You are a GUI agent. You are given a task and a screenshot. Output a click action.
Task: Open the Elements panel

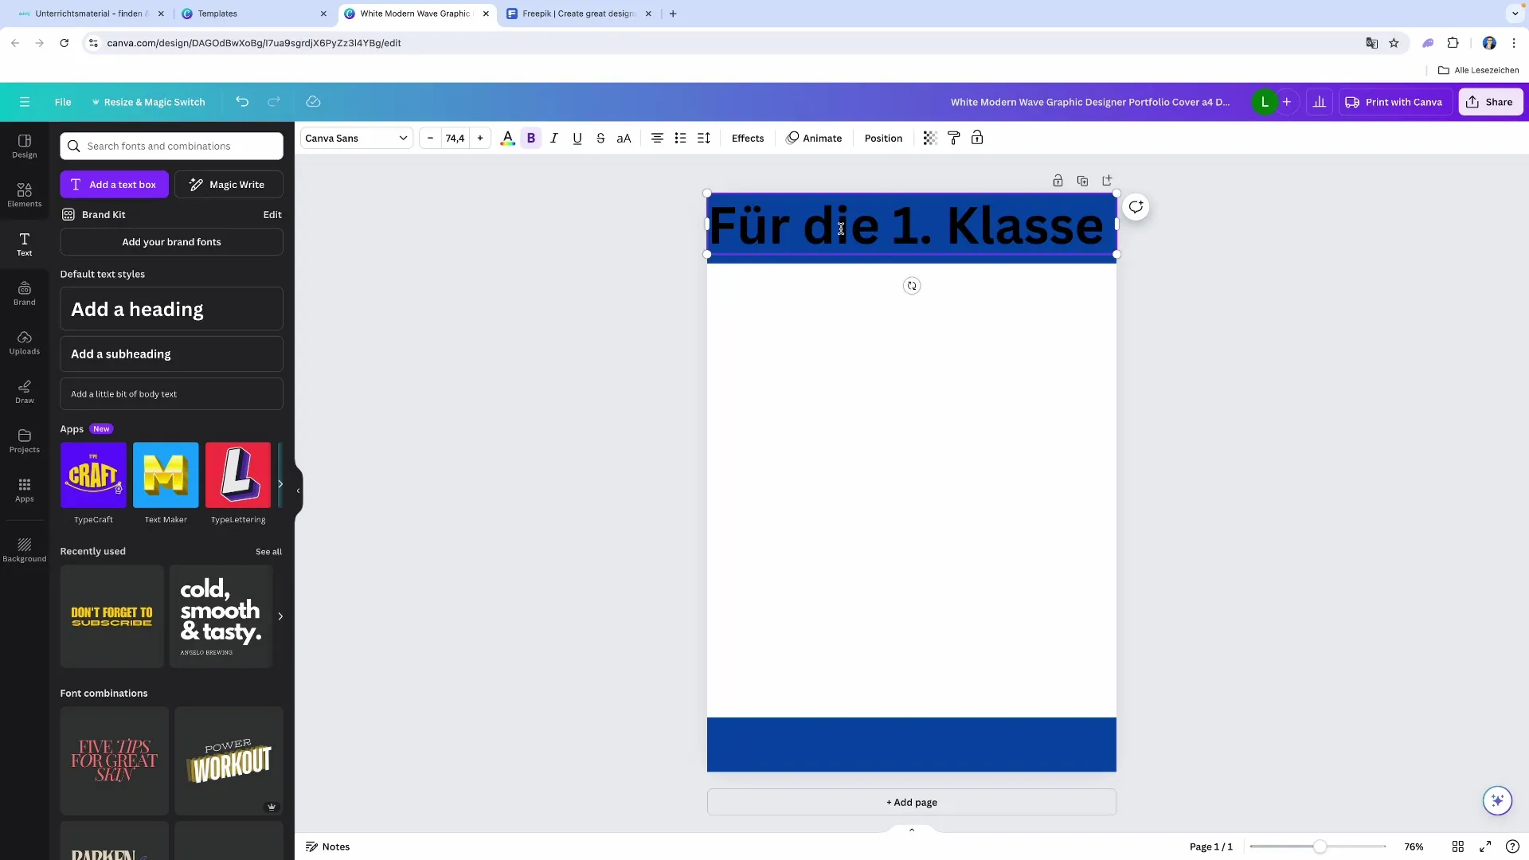24,194
